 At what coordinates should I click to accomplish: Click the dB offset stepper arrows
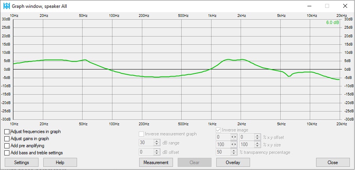click(156, 152)
